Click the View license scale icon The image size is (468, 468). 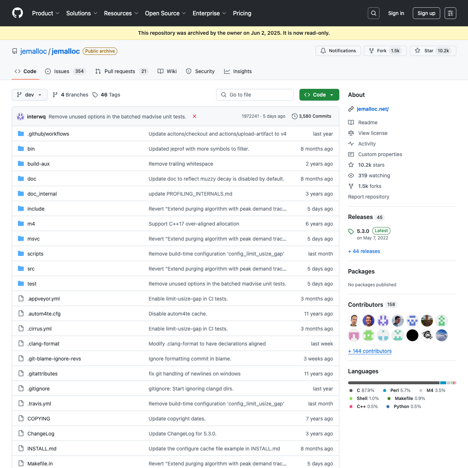[351, 133]
